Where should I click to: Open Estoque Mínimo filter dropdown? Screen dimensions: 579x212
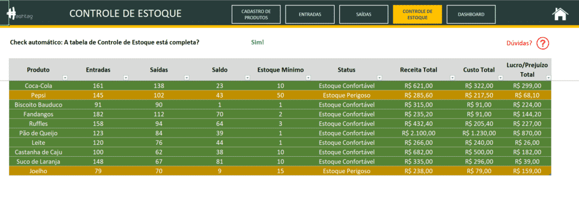click(308, 78)
